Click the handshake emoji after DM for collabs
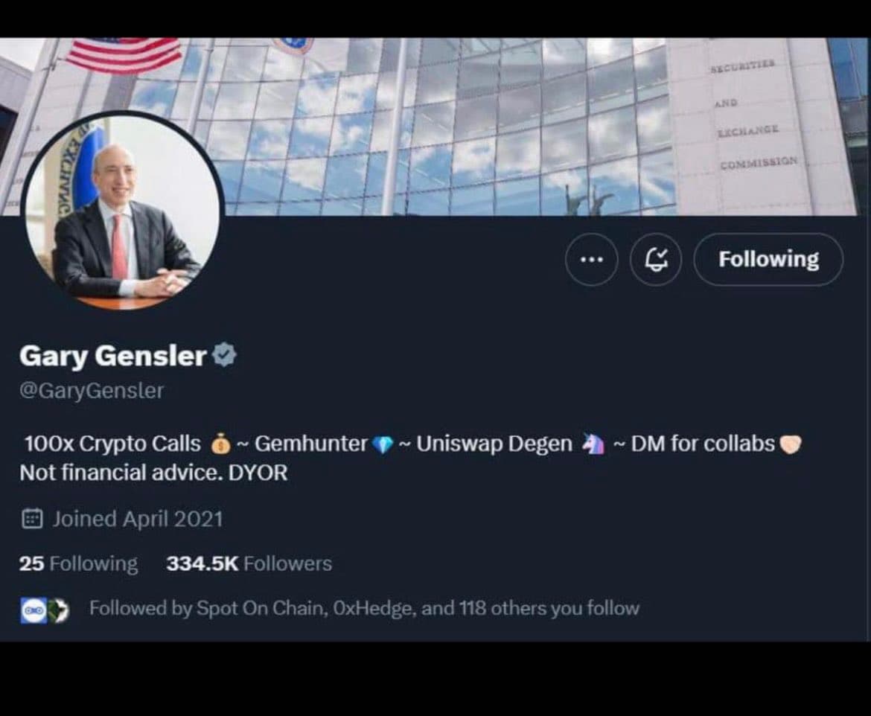Screen dimensions: 871x716 pos(790,445)
